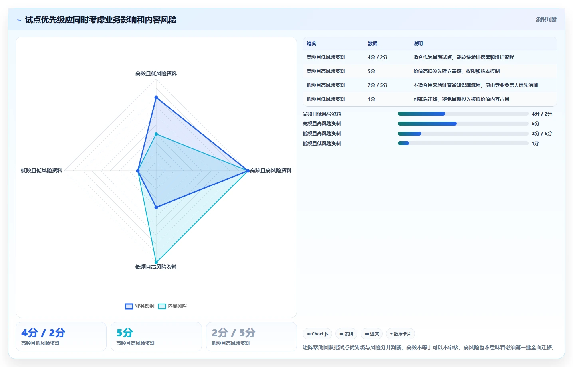Click the description starting 可延后迁移
This screenshot has width=573, height=367.
point(461,99)
